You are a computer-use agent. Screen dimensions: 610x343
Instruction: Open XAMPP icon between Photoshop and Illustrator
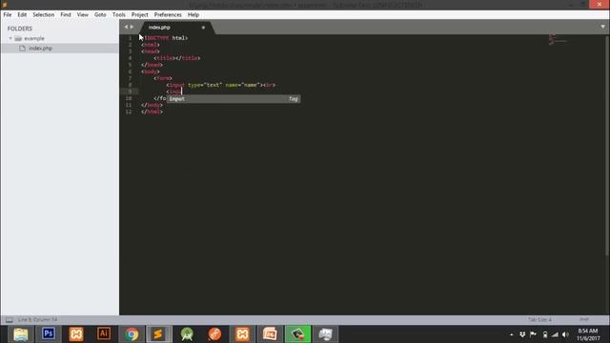76,334
